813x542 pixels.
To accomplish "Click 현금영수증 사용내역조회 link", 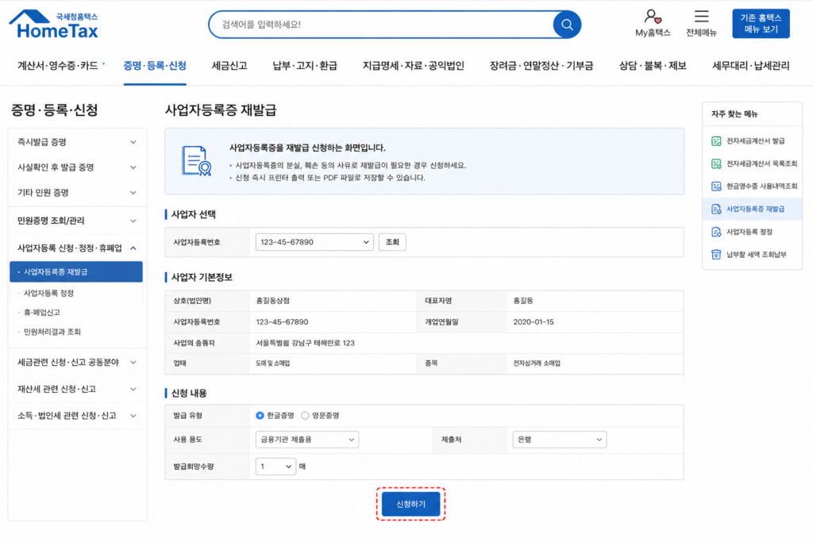I will 761,186.
